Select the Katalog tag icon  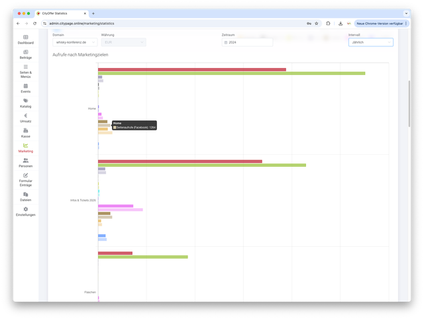(x=25, y=103)
